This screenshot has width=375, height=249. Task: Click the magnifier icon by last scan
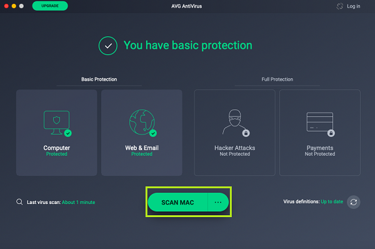point(19,202)
